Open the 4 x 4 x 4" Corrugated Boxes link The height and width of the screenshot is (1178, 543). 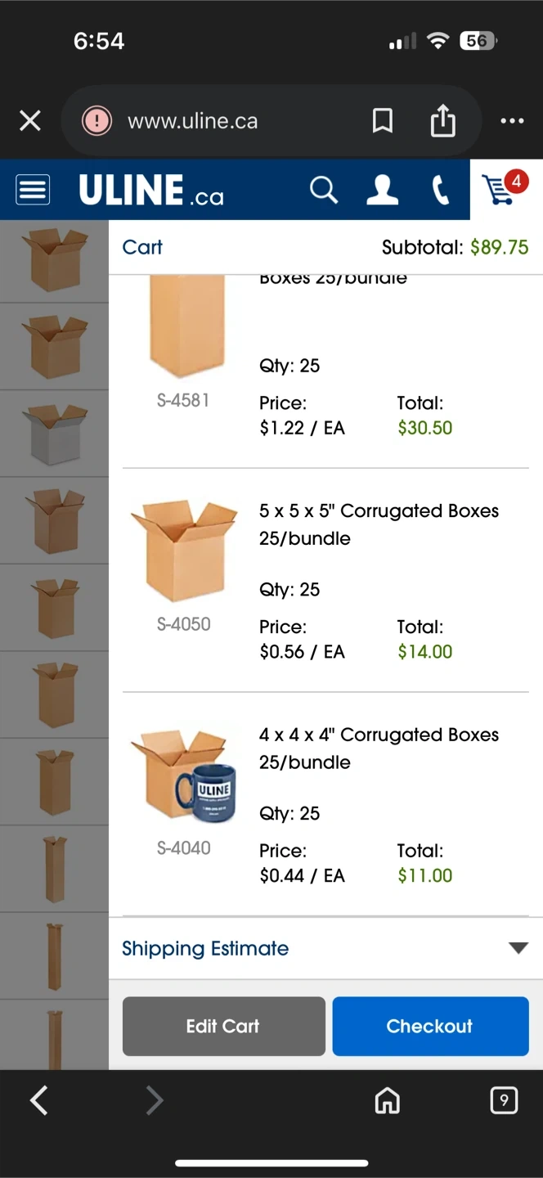tap(379, 748)
